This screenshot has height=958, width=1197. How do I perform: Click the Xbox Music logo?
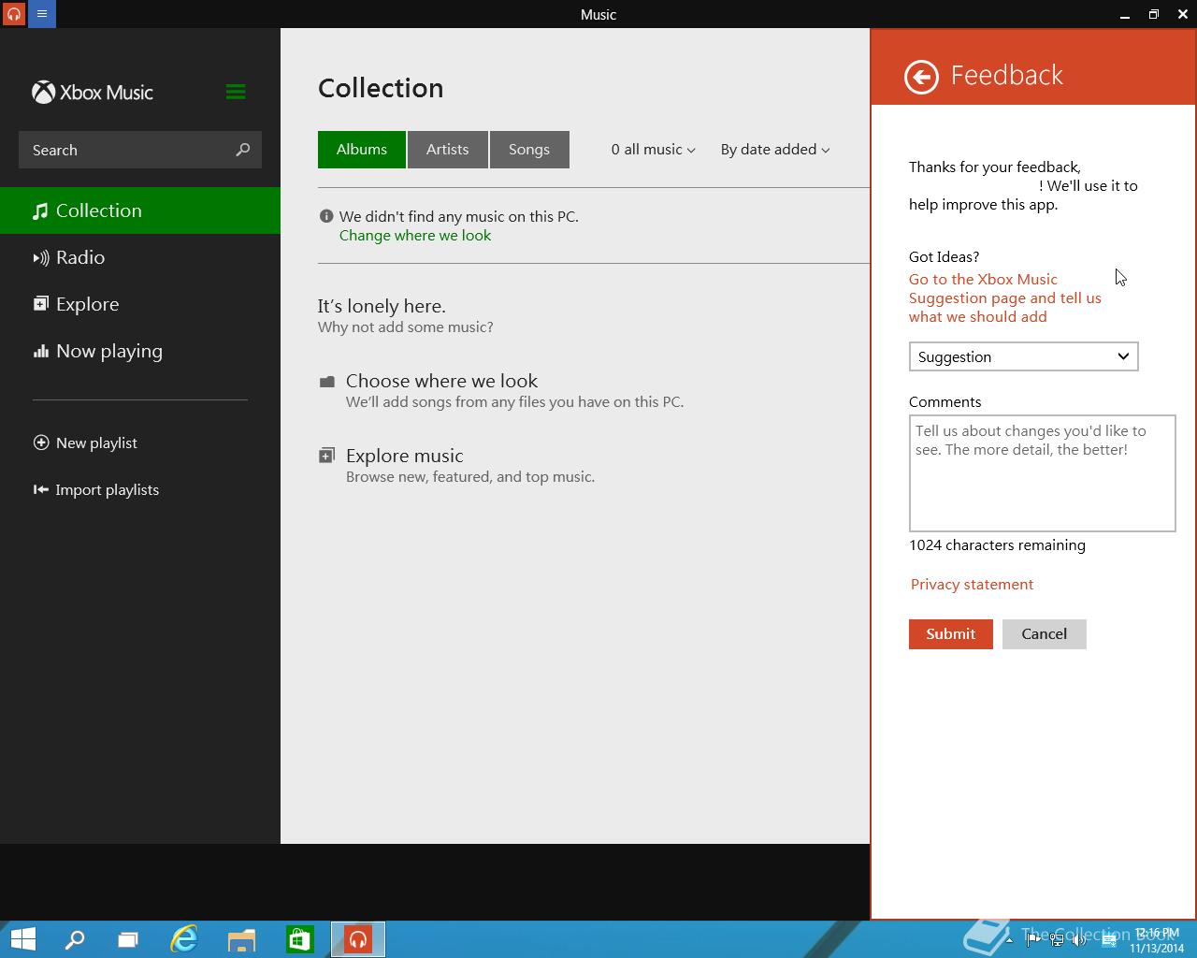[93, 92]
